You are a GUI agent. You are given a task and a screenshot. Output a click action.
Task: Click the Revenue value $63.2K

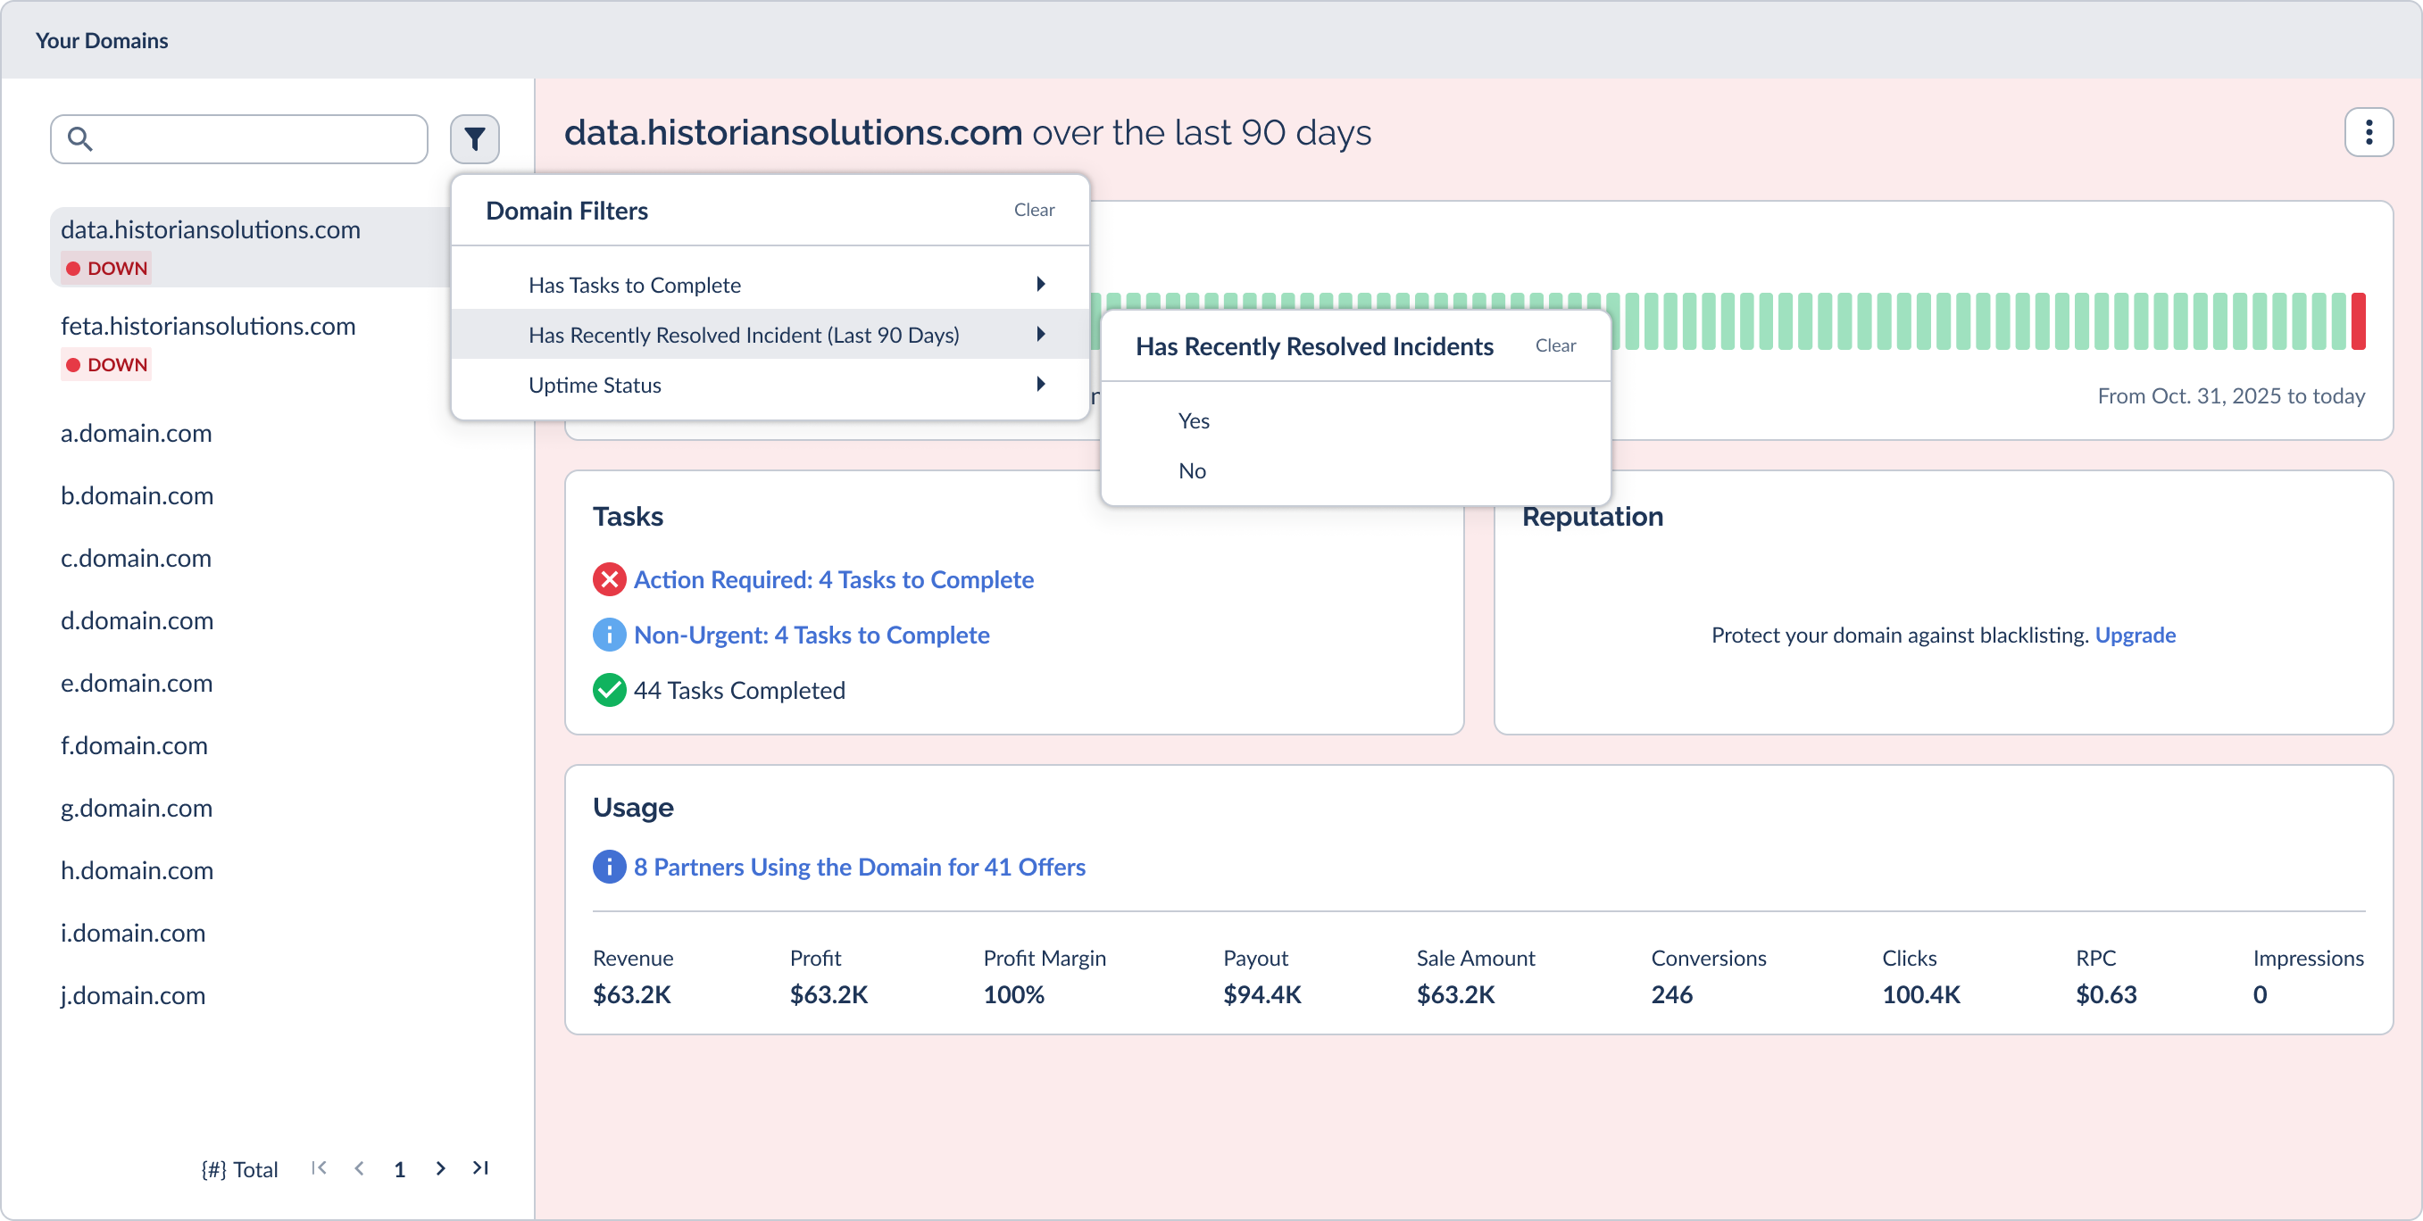click(x=632, y=994)
